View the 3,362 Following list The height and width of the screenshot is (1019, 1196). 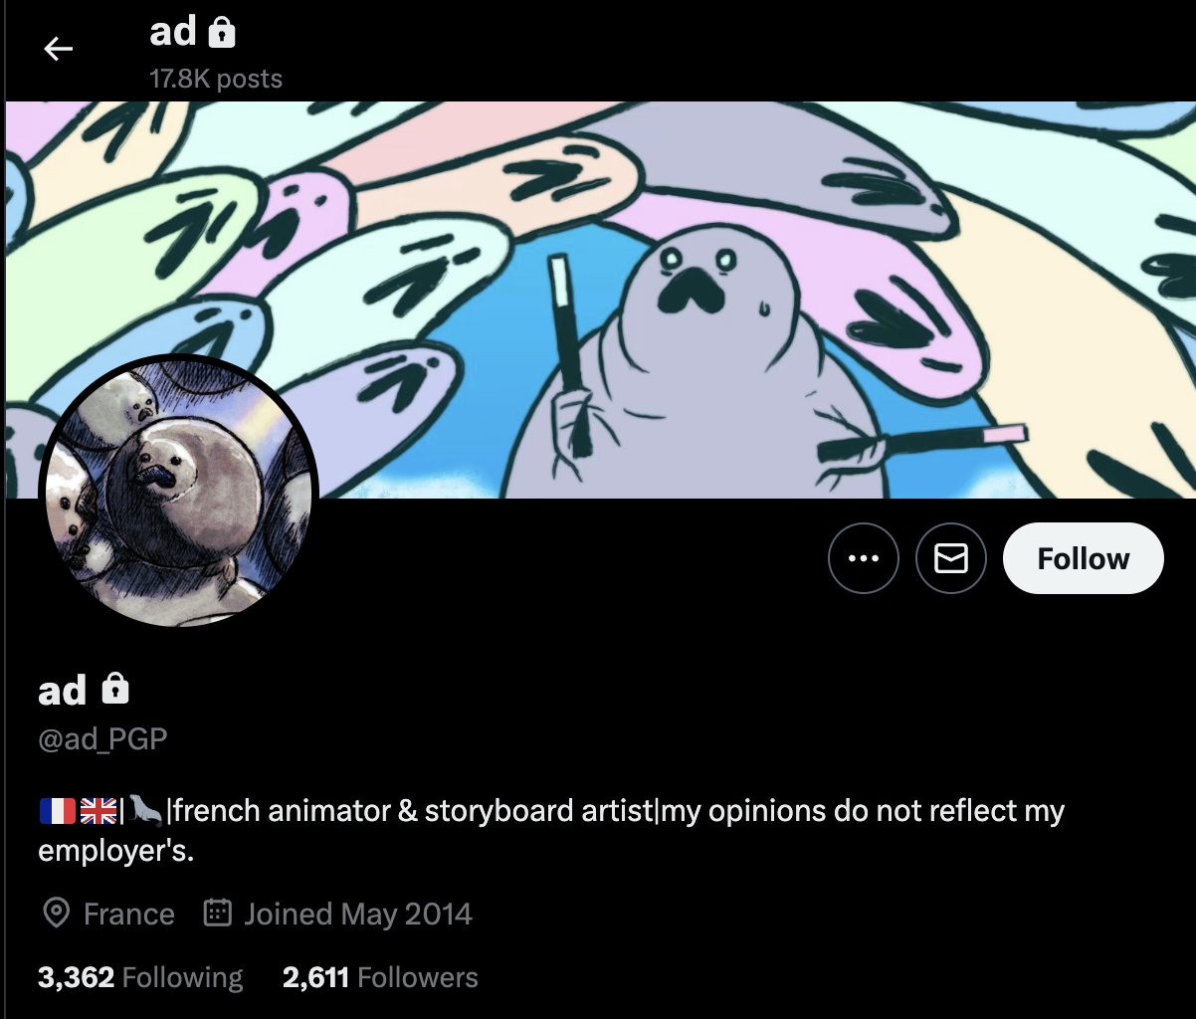tap(140, 977)
